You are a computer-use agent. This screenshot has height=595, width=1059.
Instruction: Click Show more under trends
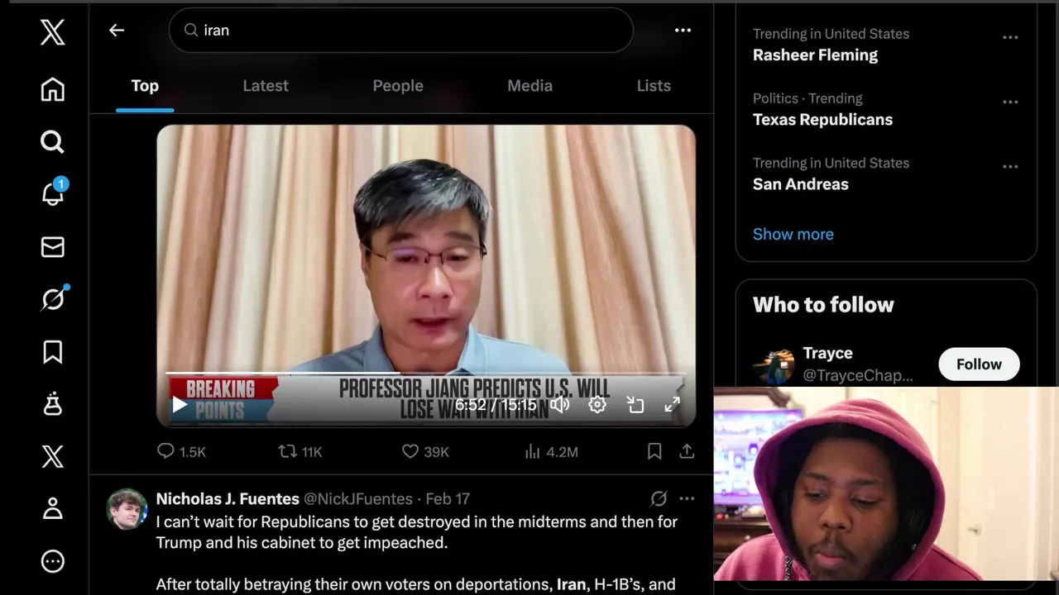tap(793, 234)
